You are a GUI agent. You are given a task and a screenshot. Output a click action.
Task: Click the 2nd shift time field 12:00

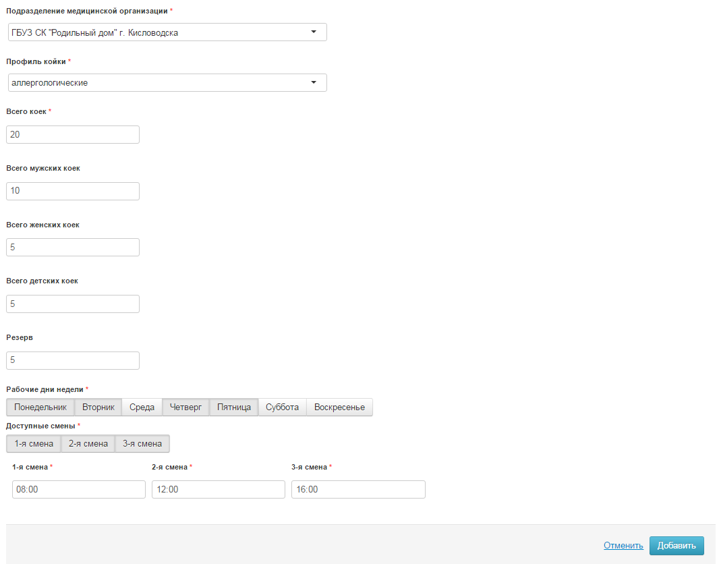(219, 489)
